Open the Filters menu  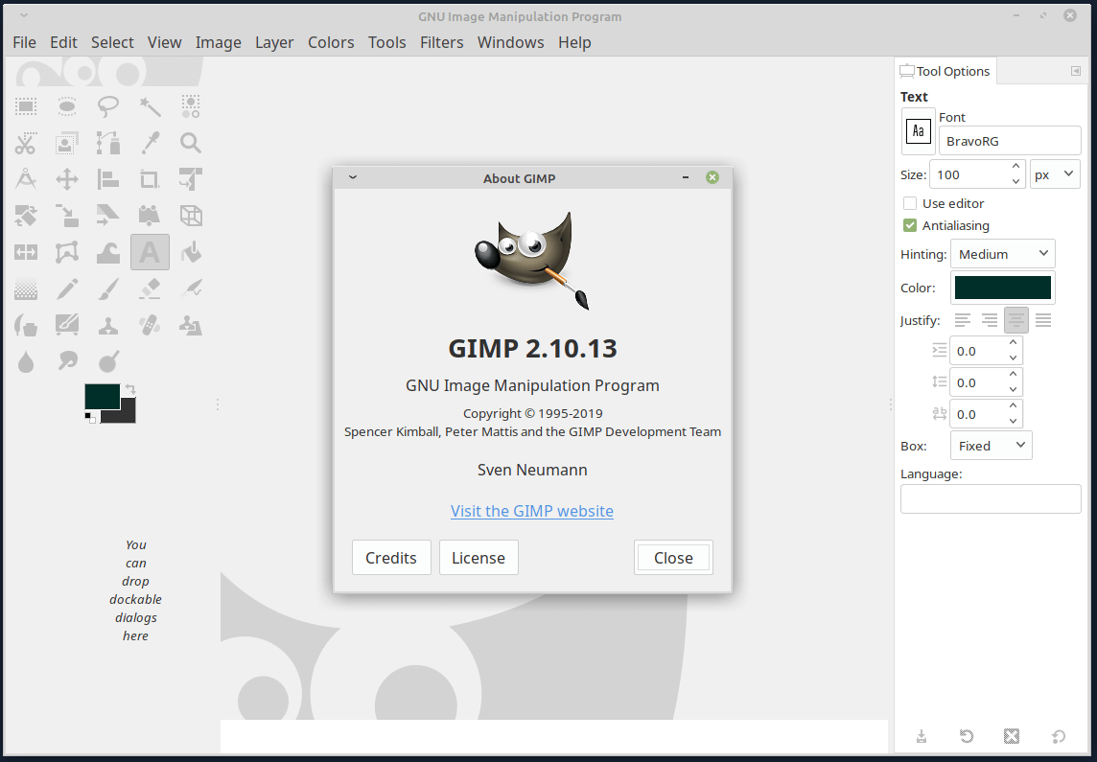tap(441, 42)
